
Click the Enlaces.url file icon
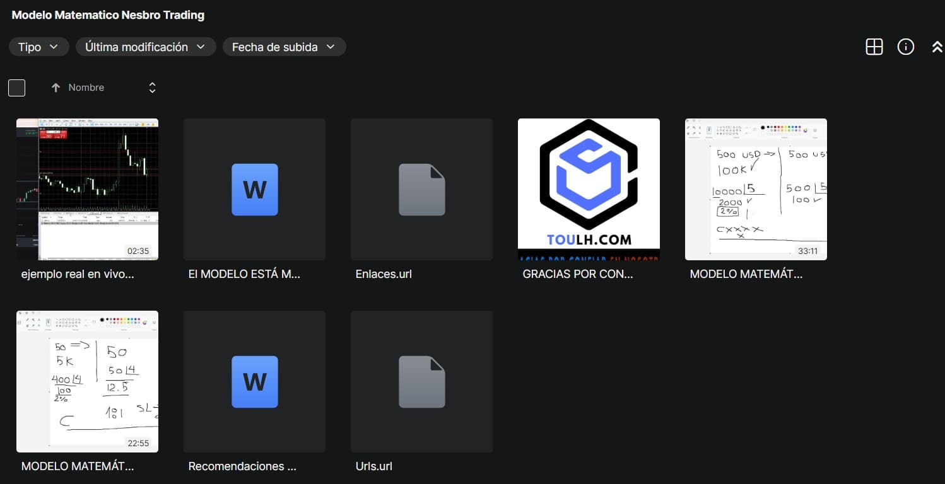click(421, 190)
